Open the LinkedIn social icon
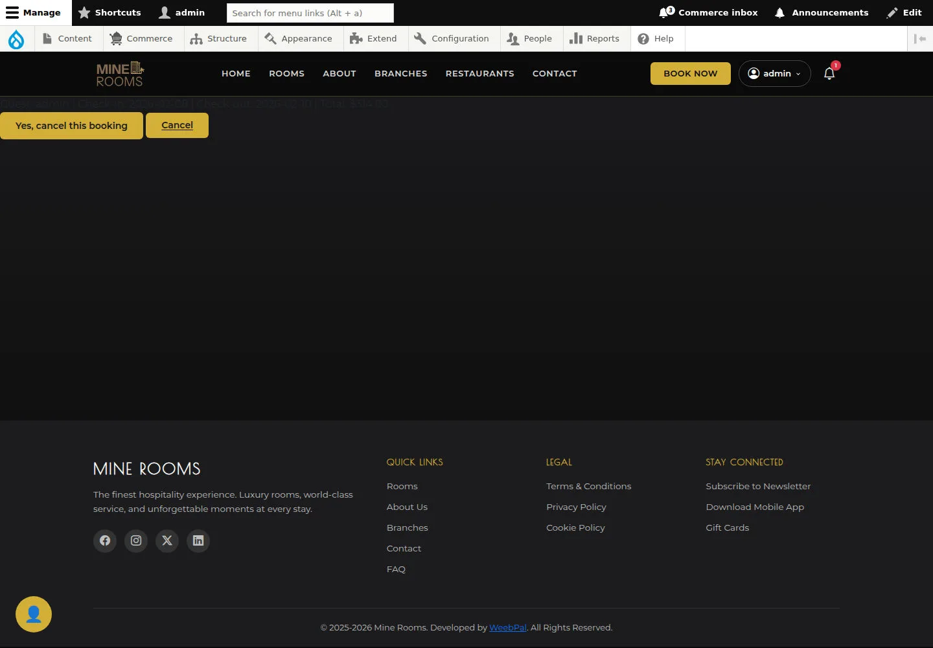 tap(198, 540)
